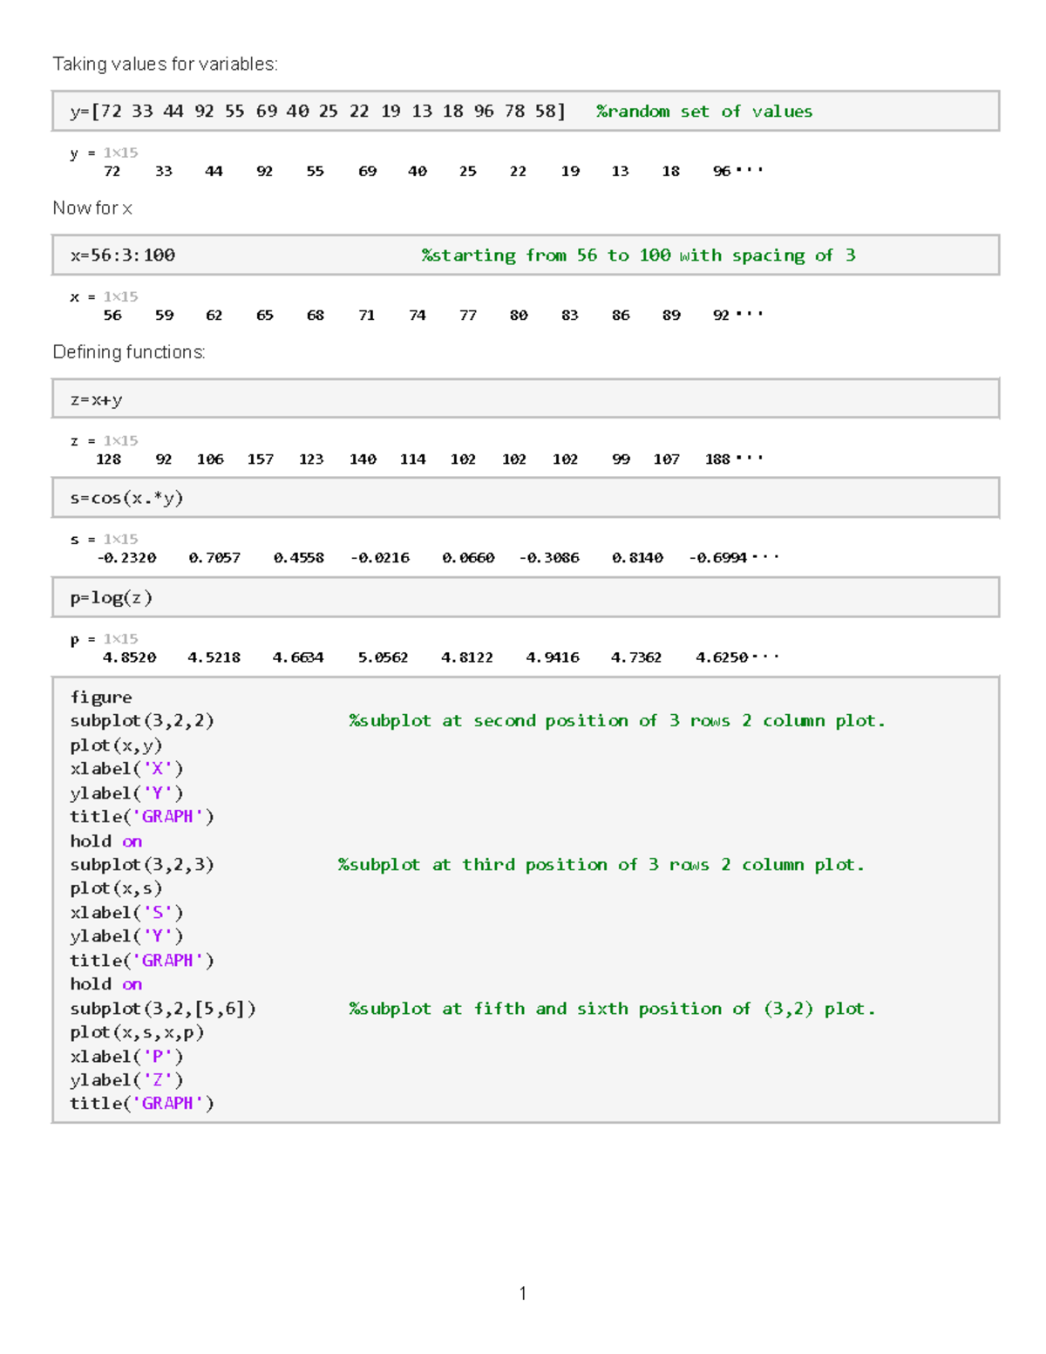
Task: Click the 'Taking values for variables' heading
Action: click(166, 63)
